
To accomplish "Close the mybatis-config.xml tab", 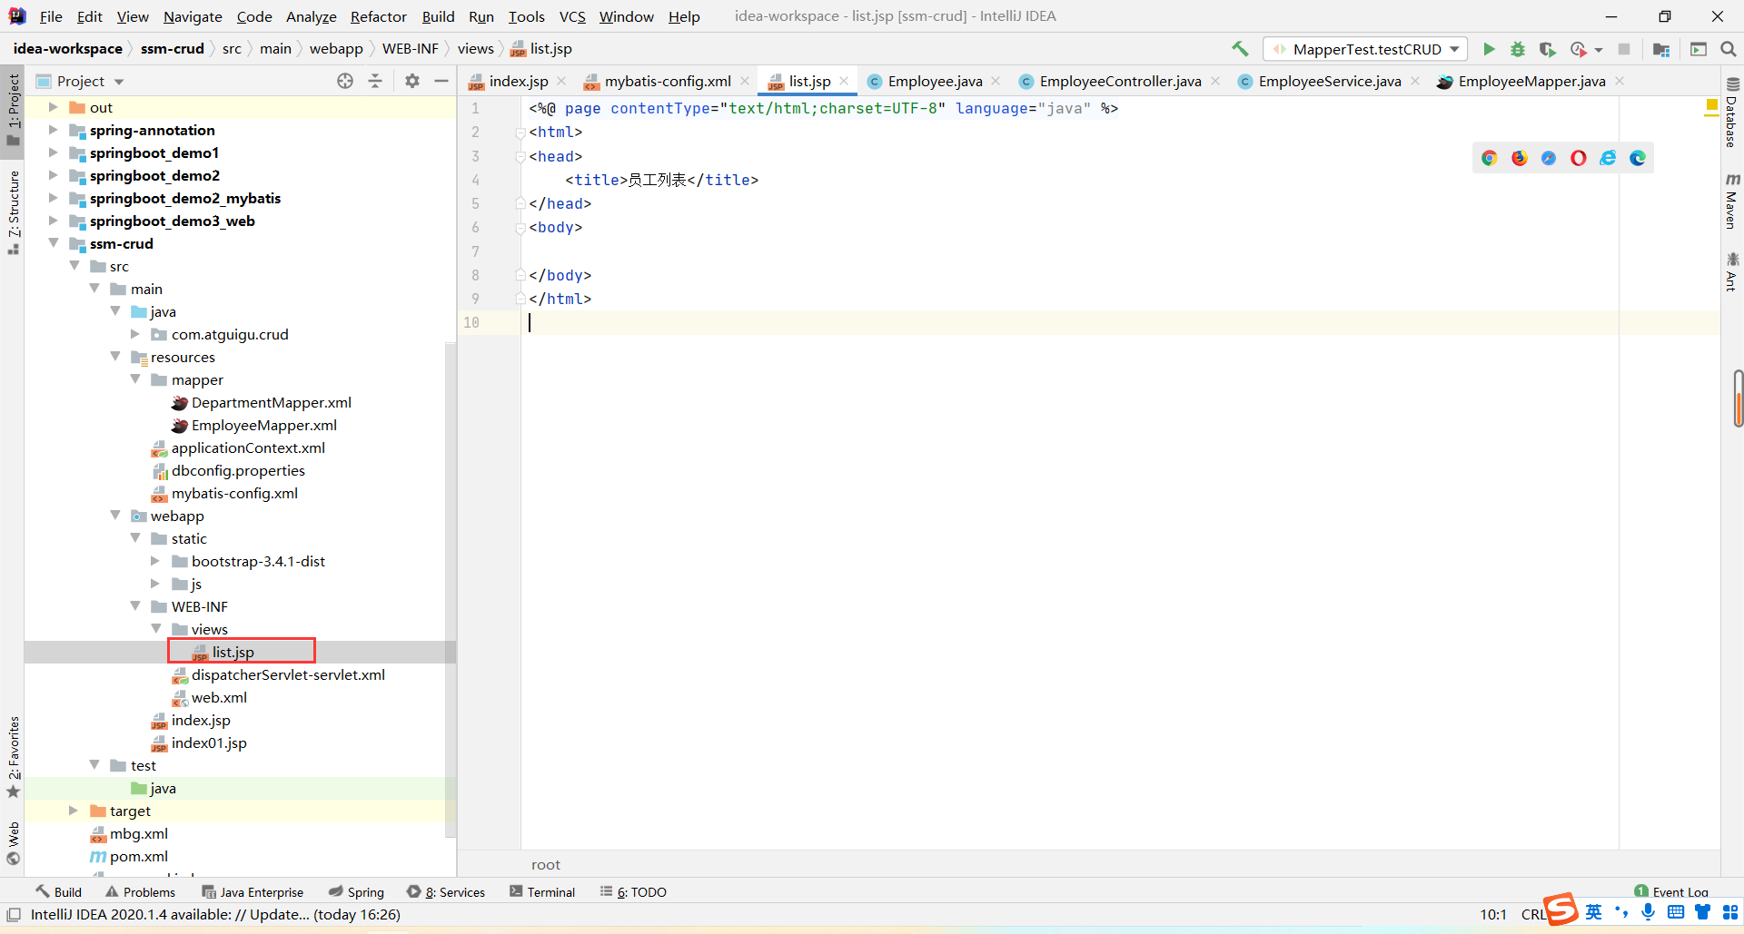I will pyautogui.click(x=745, y=81).
